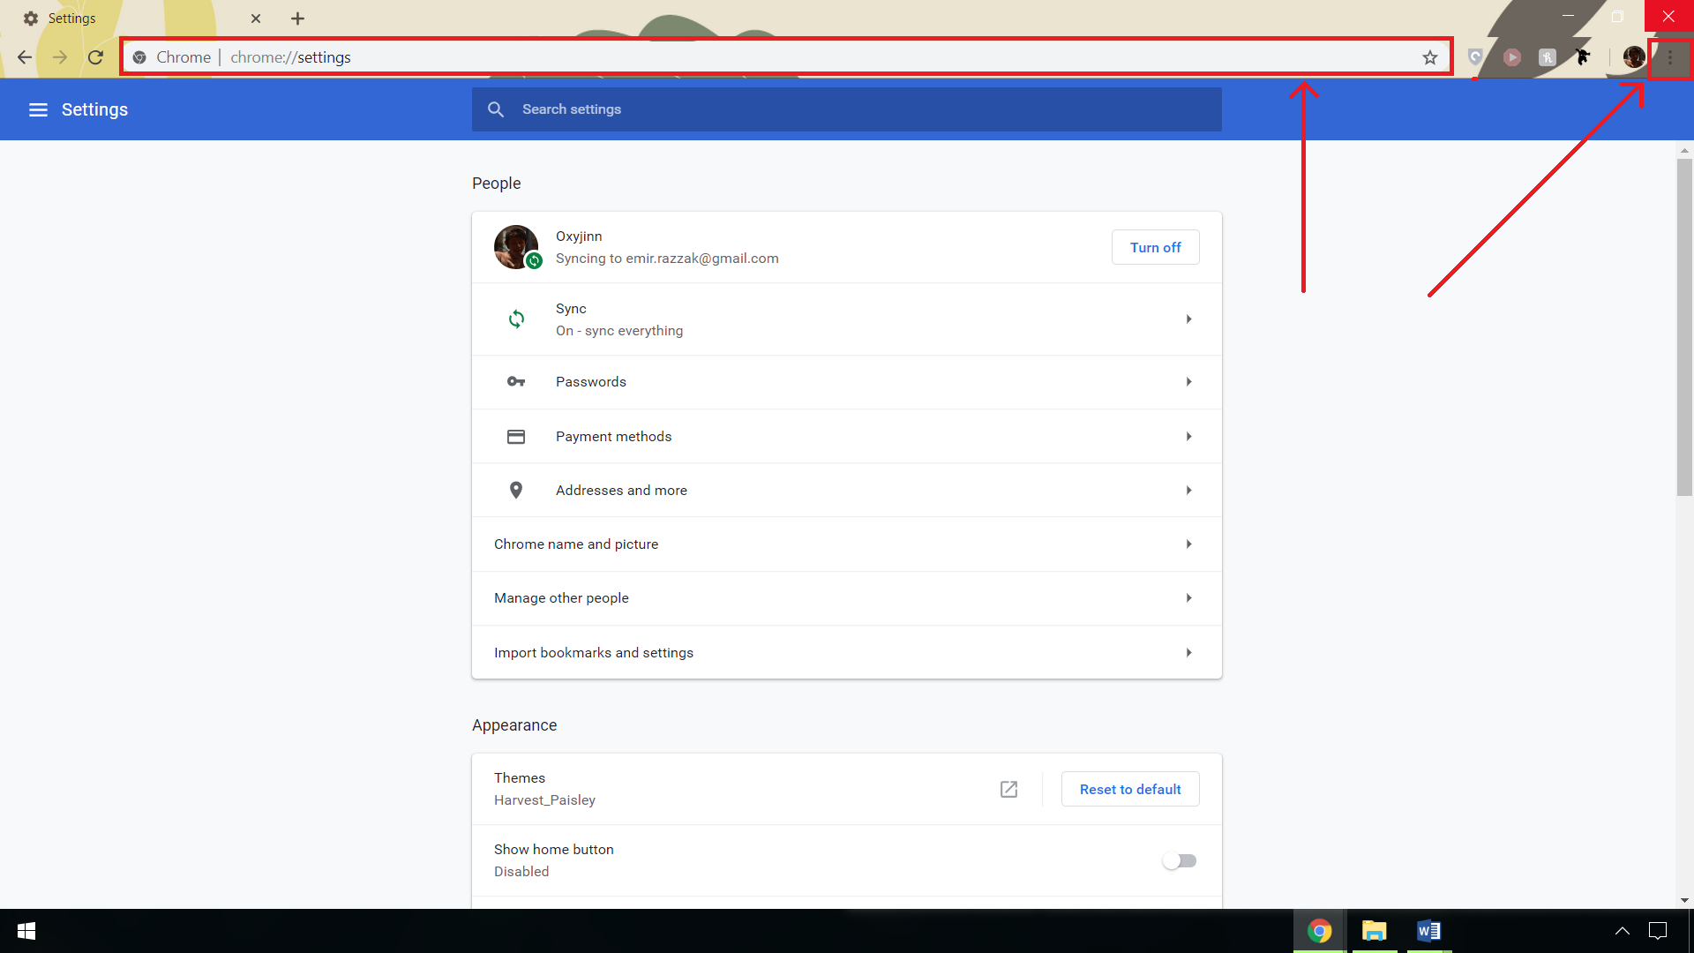This screenshot has width=1694, height=953.
Task: Open Addresses and more
Action: pos(846,491)
